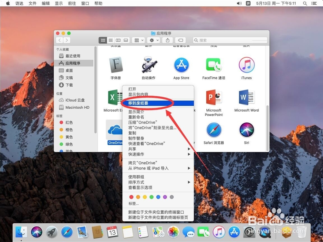Choose 显示包内容 in context menu
The image size is (323, 242).
tap(158, 94)
